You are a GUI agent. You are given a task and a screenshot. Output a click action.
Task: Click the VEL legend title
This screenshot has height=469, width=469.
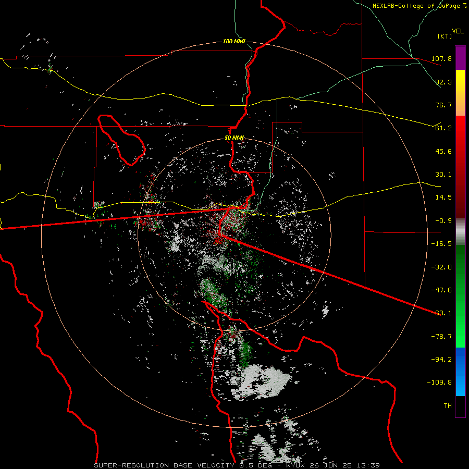[458, 31]
